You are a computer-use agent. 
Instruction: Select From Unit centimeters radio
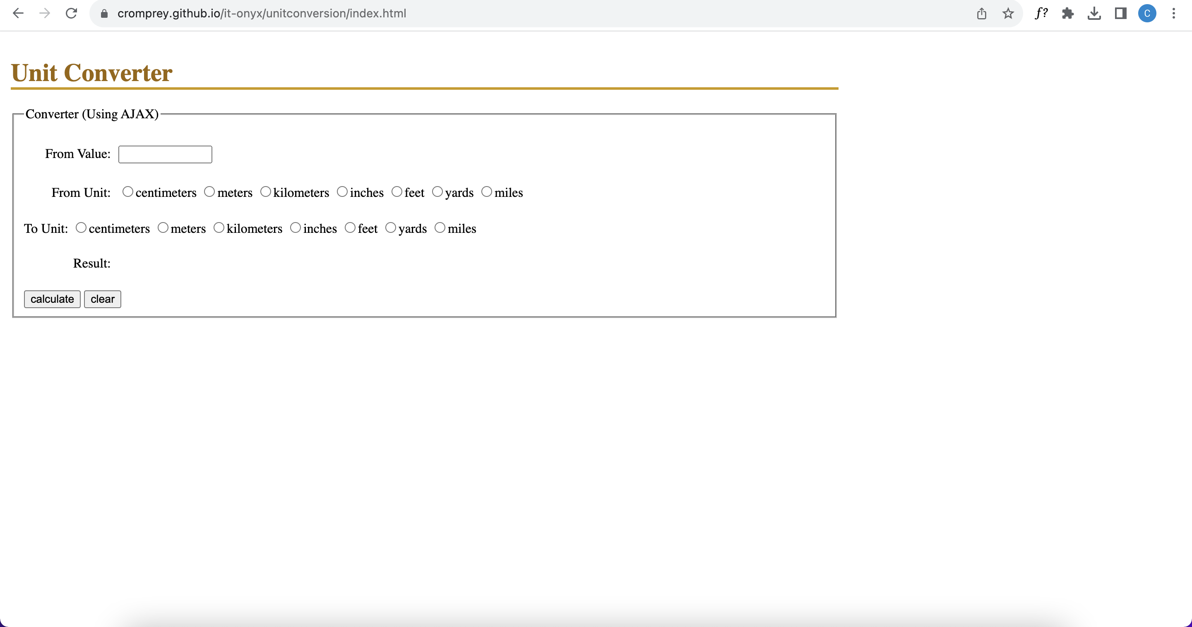point(128,191)
